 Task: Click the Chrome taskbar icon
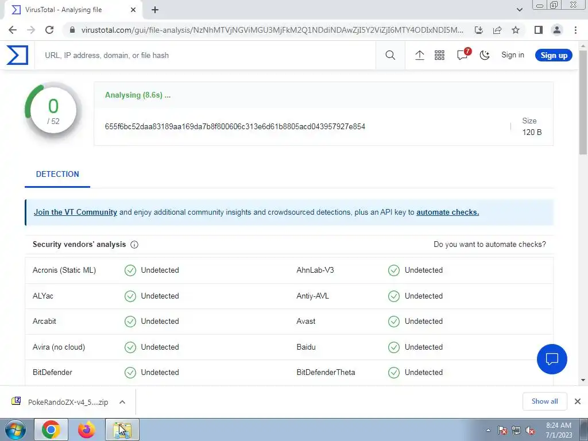(x=51, y=430)
